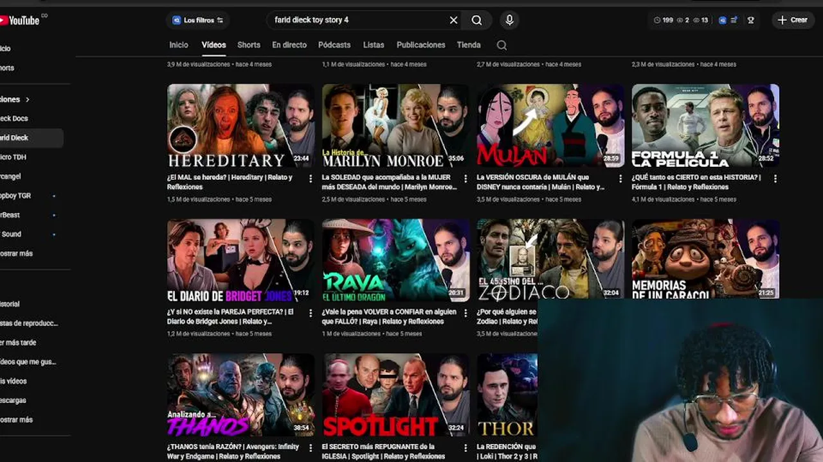Viewport: 823px width, 462px height.
Task: Click the blue extension icon in toolbar
Action: pyautogui.click(x=722, y=20)
